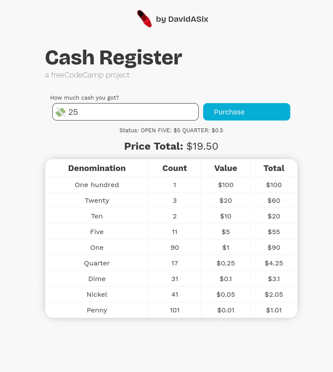The width and height of the screenshot is (333, 372).
Task: Click the 'a freeCodeCamp project' subtitle
Action: 87,75
